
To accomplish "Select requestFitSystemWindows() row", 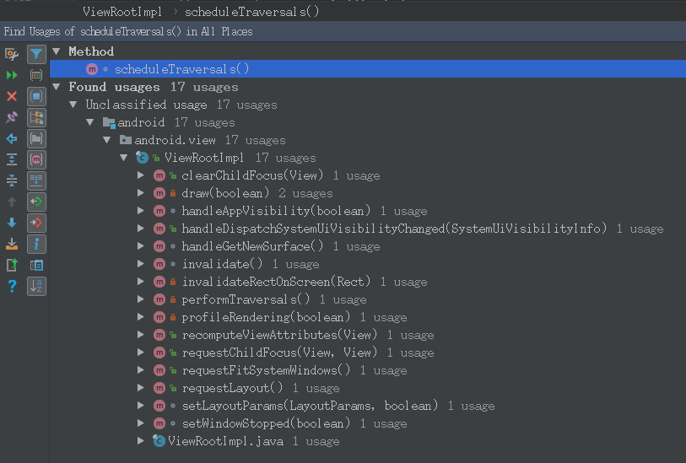I will pos(368,370).
